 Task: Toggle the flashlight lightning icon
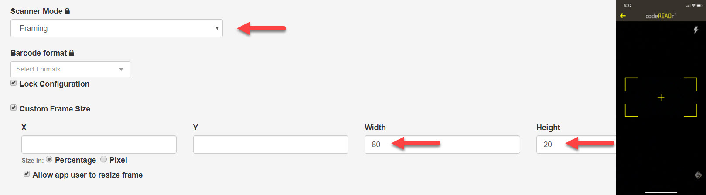(696, 30)
